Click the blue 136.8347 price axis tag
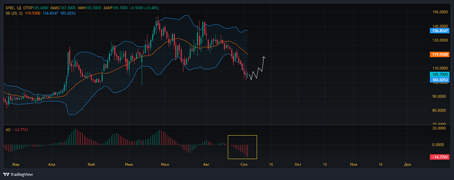454x180 pixels. (440, 30)
